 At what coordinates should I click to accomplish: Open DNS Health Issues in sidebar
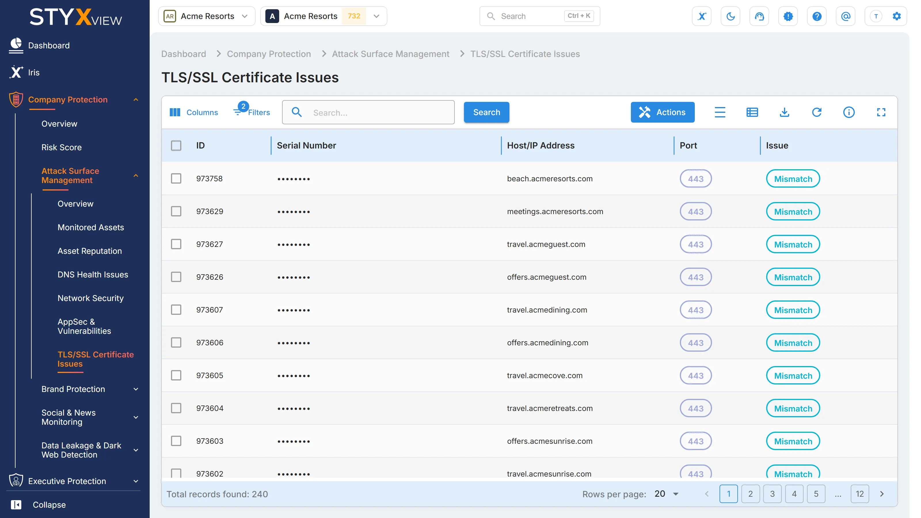click(93, 275)
